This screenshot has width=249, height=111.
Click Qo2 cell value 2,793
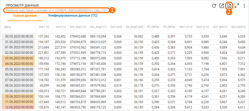click(x=242, y=86)
